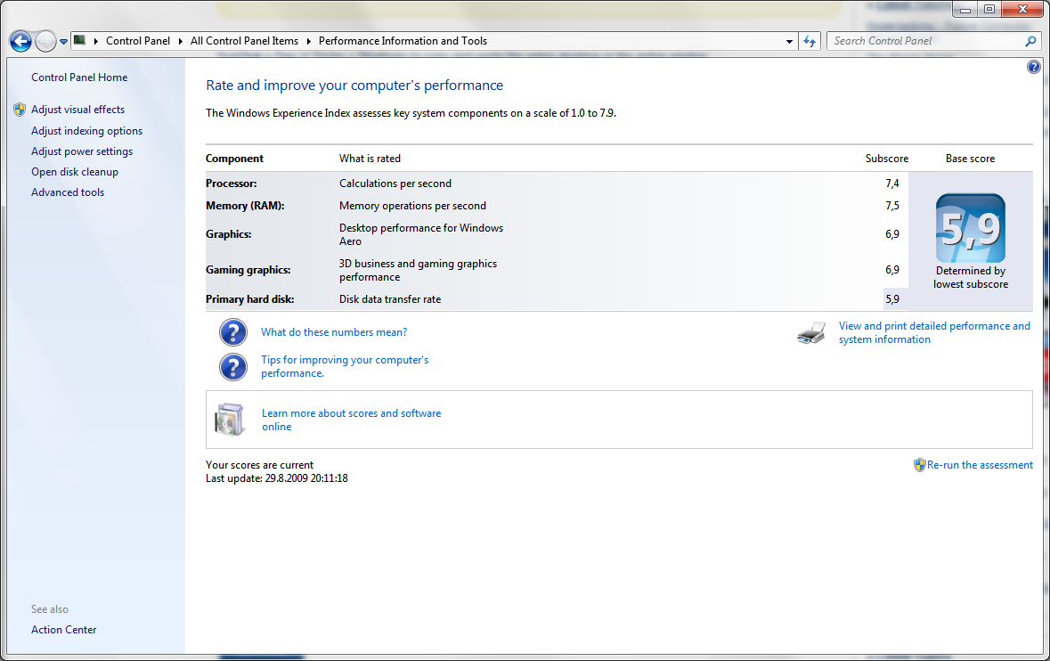Viewport: 1050px width, 661px height.
Task: Click the Refresh icon beside address bar
Action: [810, 41]
